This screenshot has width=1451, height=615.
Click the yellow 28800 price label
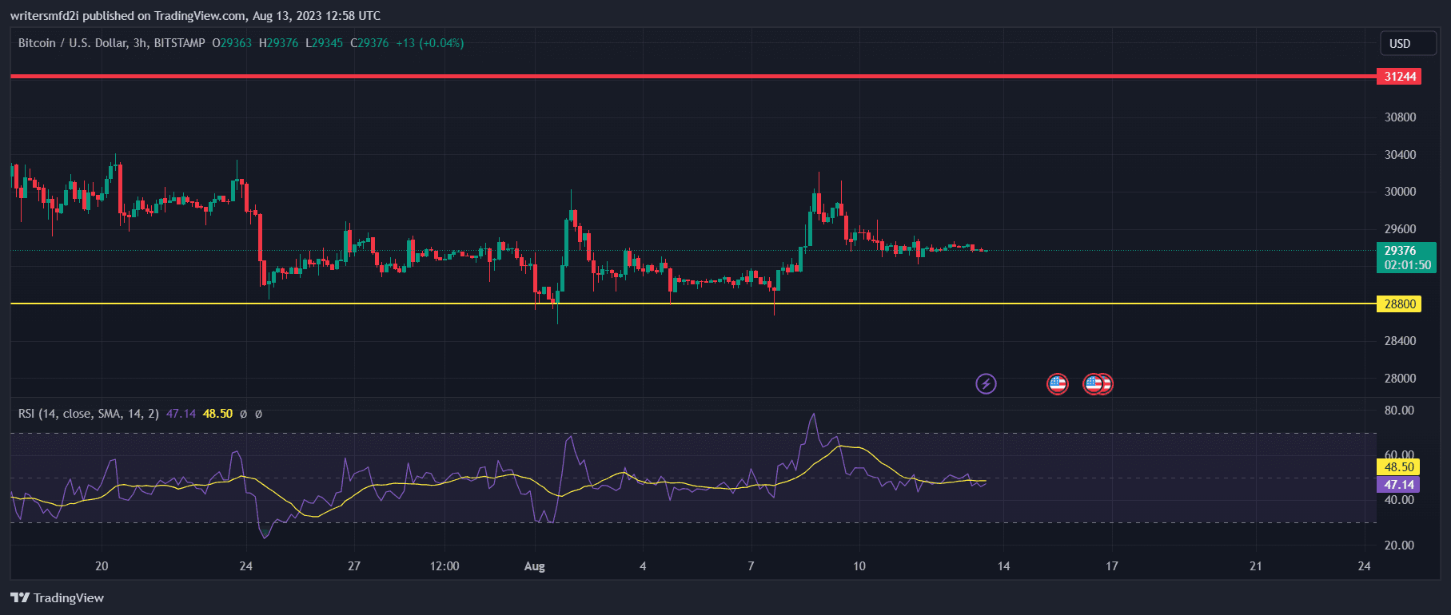click(1399, 304)
